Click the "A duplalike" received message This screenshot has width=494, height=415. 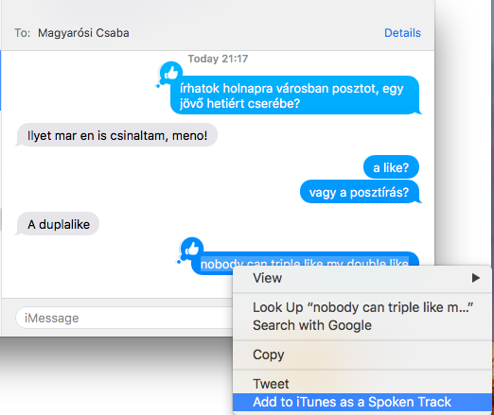point(58,224)
